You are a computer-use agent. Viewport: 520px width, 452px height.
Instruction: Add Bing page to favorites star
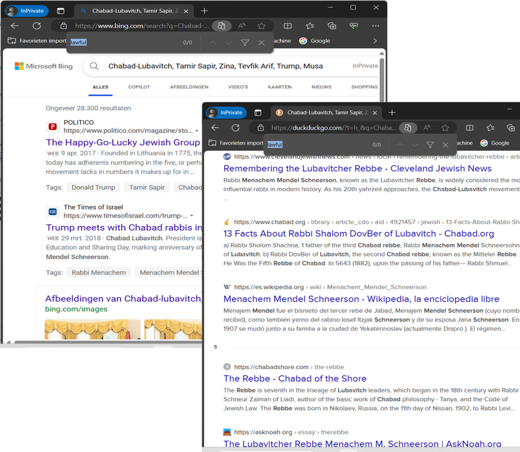click(x=261, y=26)
